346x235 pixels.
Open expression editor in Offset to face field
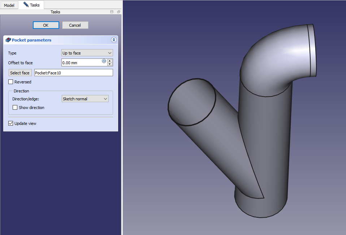pyautogui.click(x=104, y=61)
